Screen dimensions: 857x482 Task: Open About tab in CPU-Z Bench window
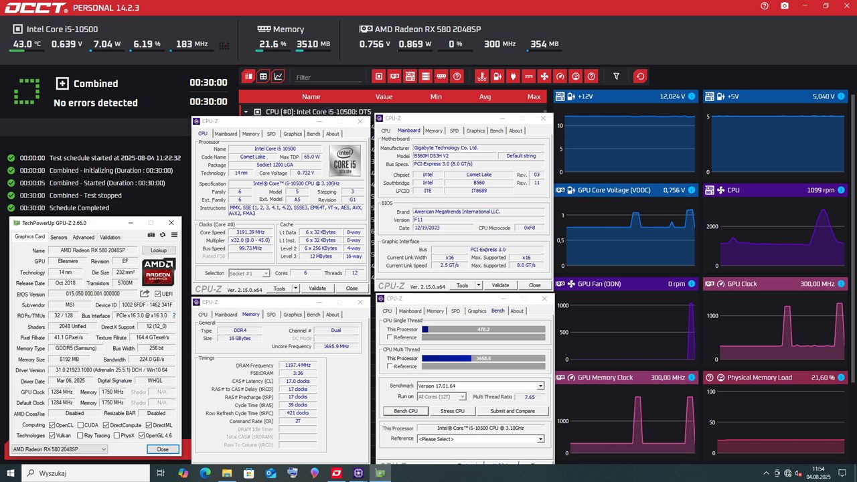point(517,311)
